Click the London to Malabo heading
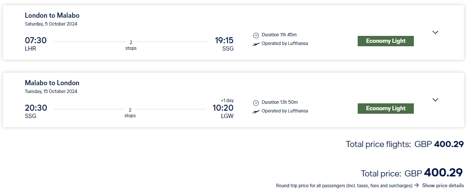Image resolution: width=470 pixels, height=192 pixels. [x=52, y=16]
